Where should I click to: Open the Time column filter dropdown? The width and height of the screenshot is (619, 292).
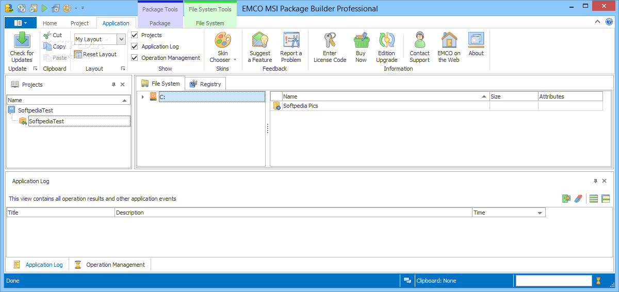(540, 213)
